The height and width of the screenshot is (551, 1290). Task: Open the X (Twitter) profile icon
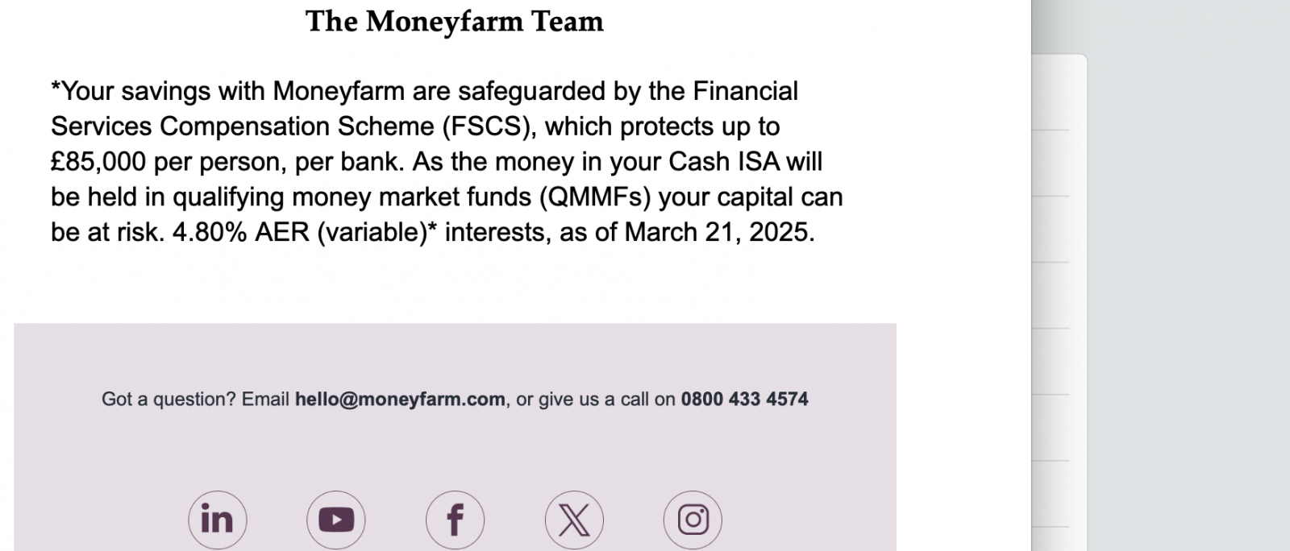tap(574, 520)
